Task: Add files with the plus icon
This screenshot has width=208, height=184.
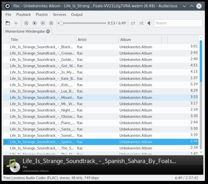Action: (16, 23)
